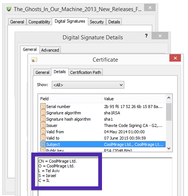Image resolution: width=188 pixels, height=196 pixels.
Task: Click the green shield icon in properties title bar
Action: click(9, 9)
